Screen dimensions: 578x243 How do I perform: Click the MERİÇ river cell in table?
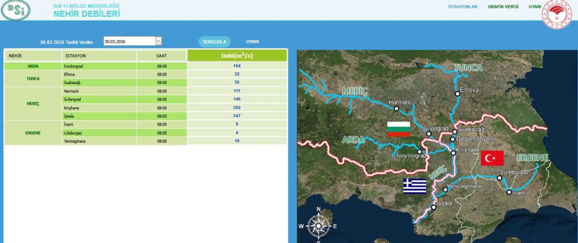tap(33, 103)
